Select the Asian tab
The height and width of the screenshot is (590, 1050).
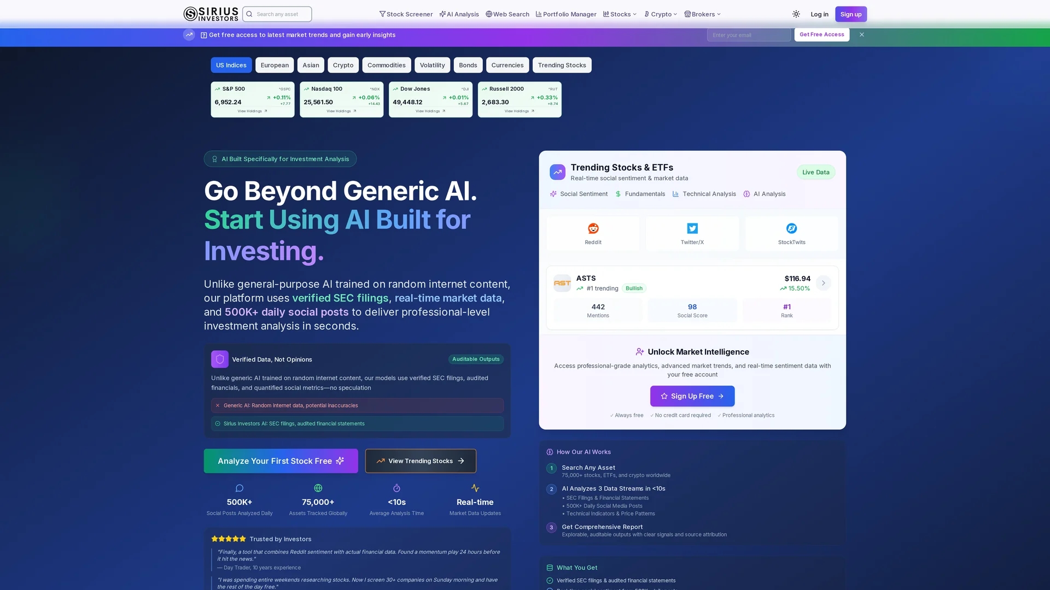(x=311, y=65)
